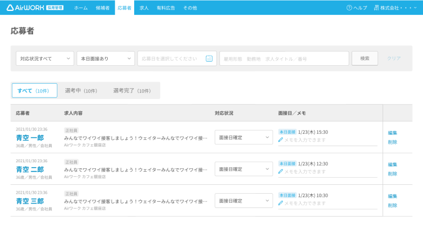Click the 面接日／メモ column header
The height and width of the screenshot is (226, 423).
tap(292, 113)
